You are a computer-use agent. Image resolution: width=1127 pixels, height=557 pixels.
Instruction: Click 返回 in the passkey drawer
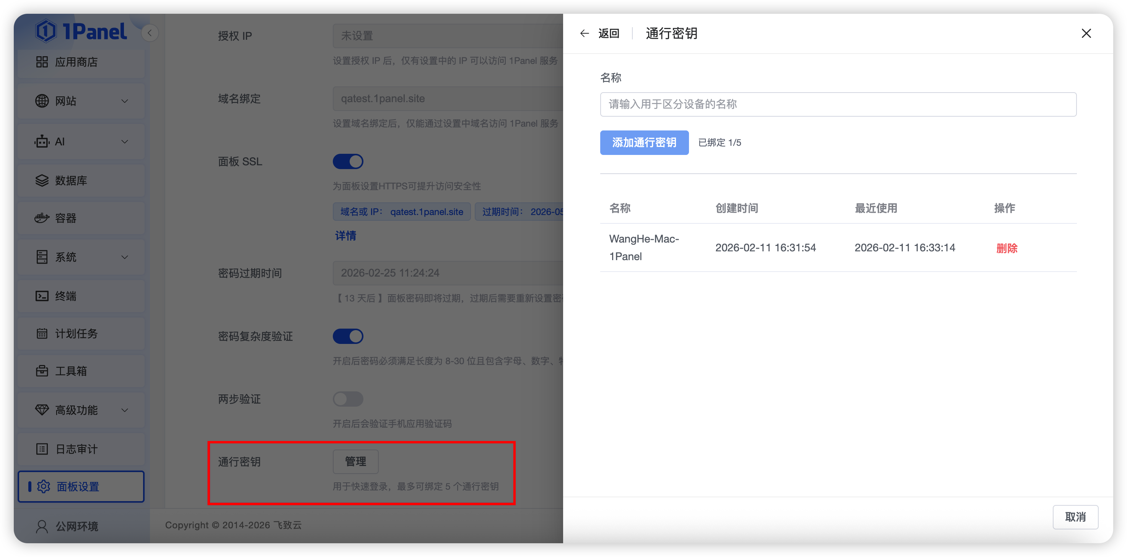point(609,33)
